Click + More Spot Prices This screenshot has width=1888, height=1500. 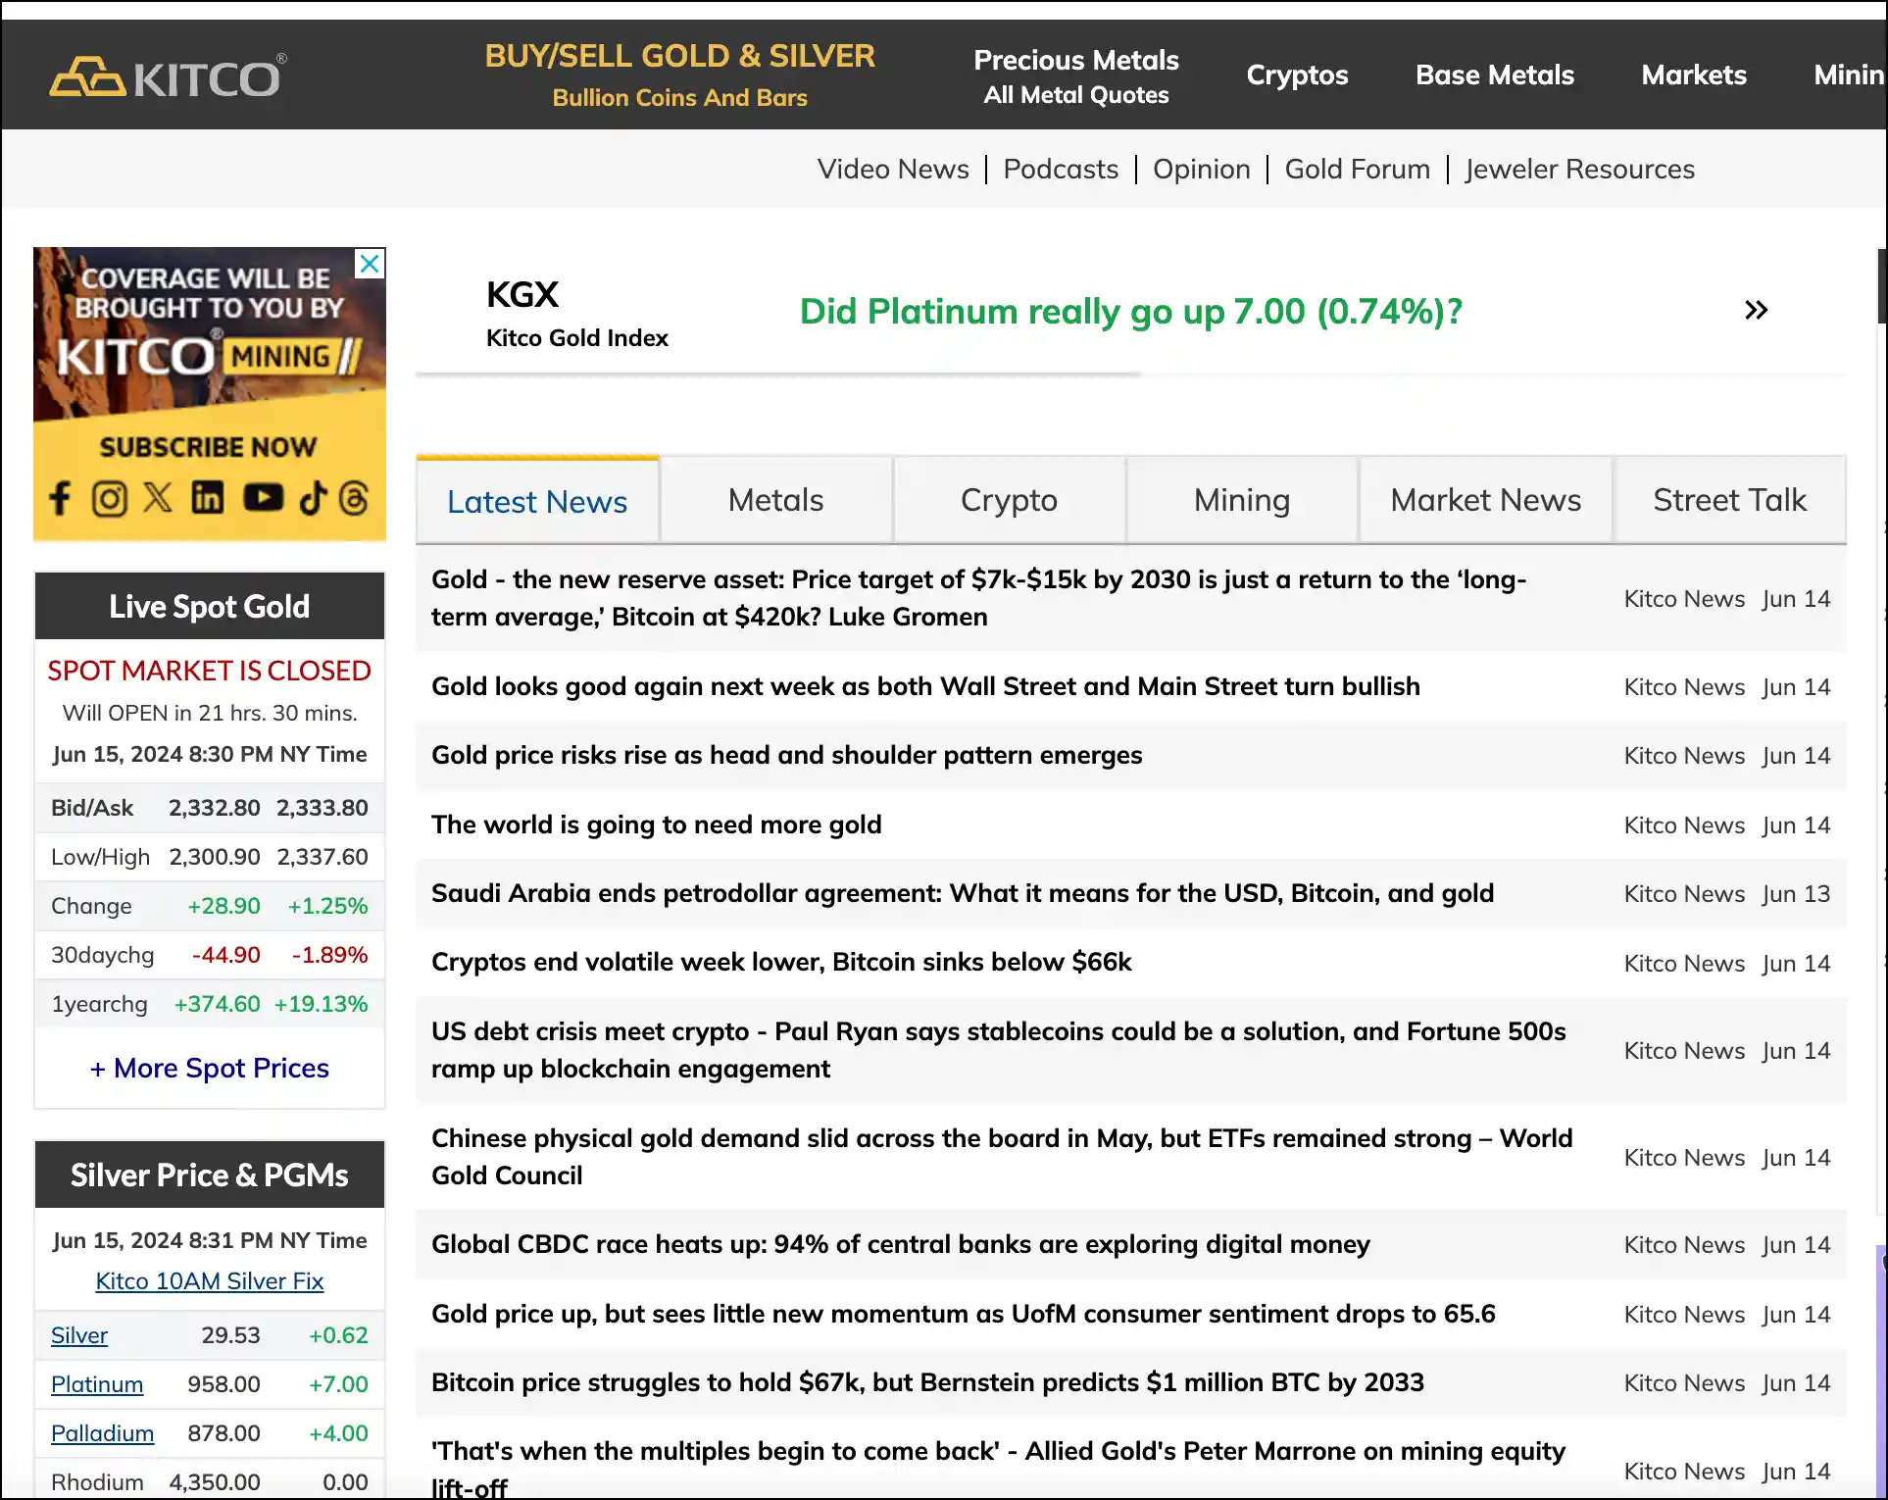[209, 1068]
